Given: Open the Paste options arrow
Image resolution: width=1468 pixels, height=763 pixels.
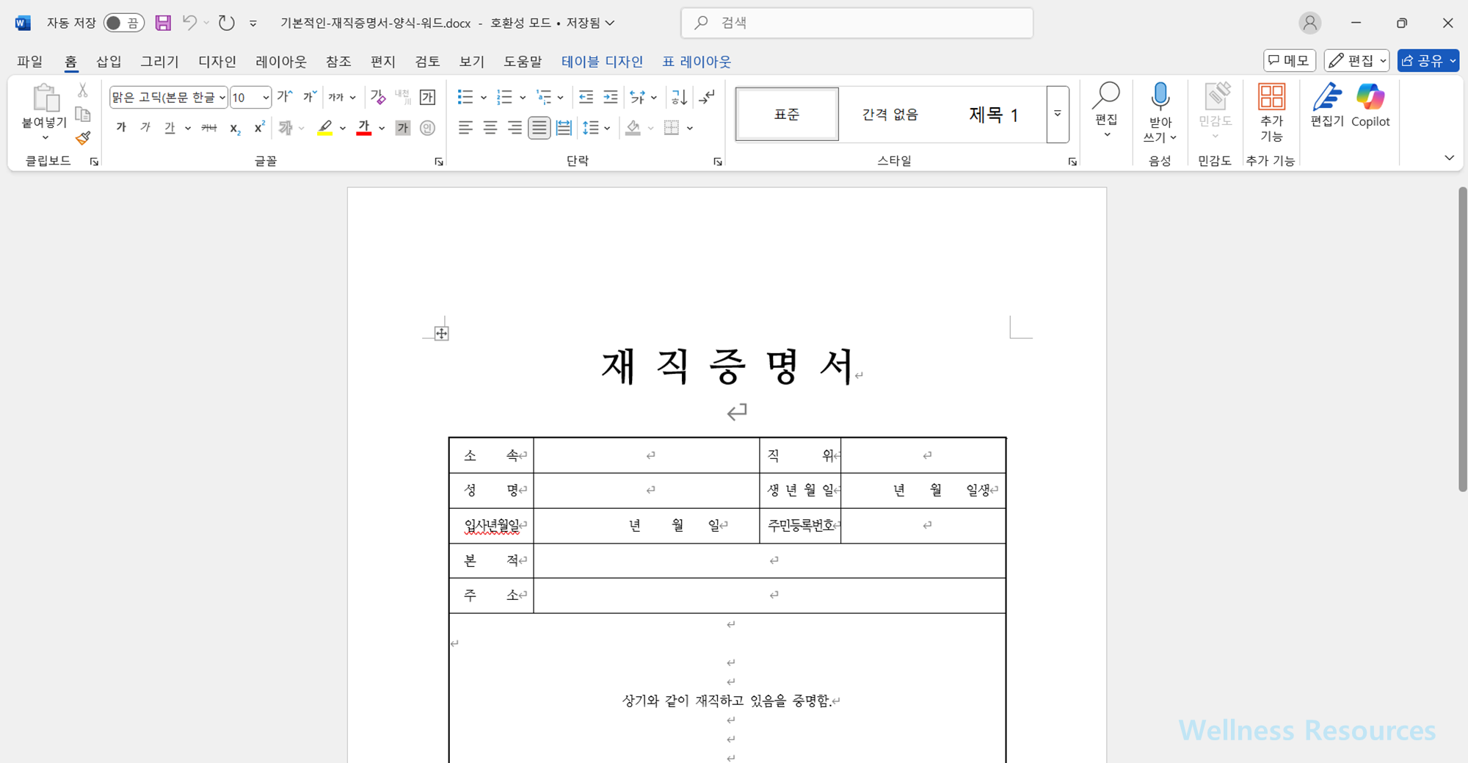Looking at the screenshot, I should tap(45, 137).
